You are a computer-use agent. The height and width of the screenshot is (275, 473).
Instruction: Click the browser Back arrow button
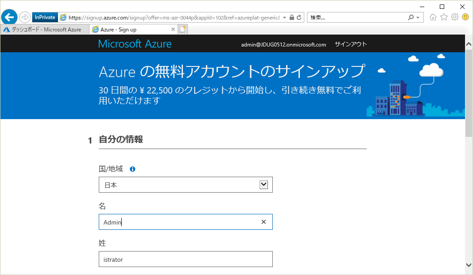coord(9,17)
